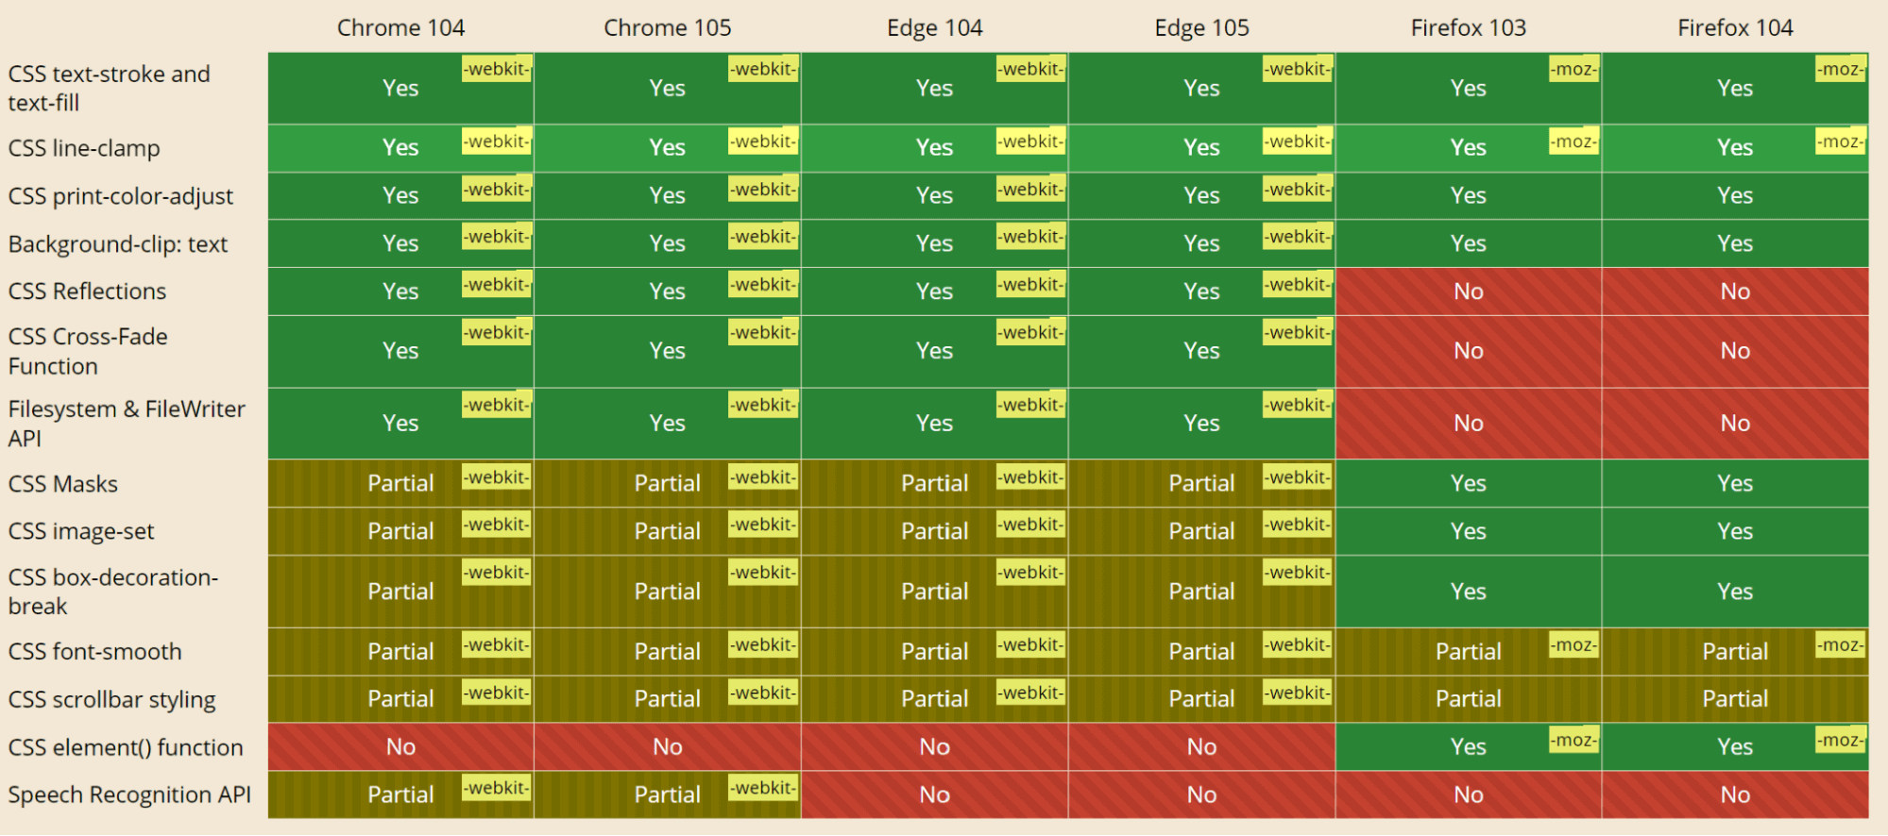Select the Edge 104 column header

coord(935,27)
